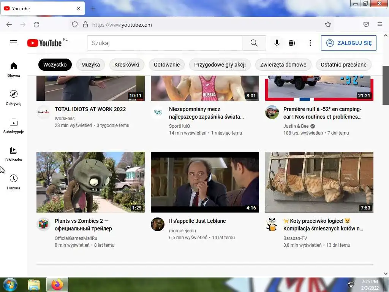
Task: Click the network tray icon
Action: [x=351, y=284]
